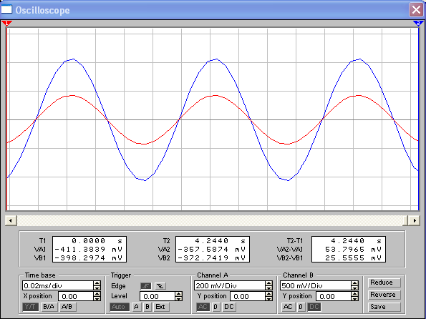Screen dimensions: 426x319
Task: Click the right scroll arrow below the display
Action: point(415,220)
